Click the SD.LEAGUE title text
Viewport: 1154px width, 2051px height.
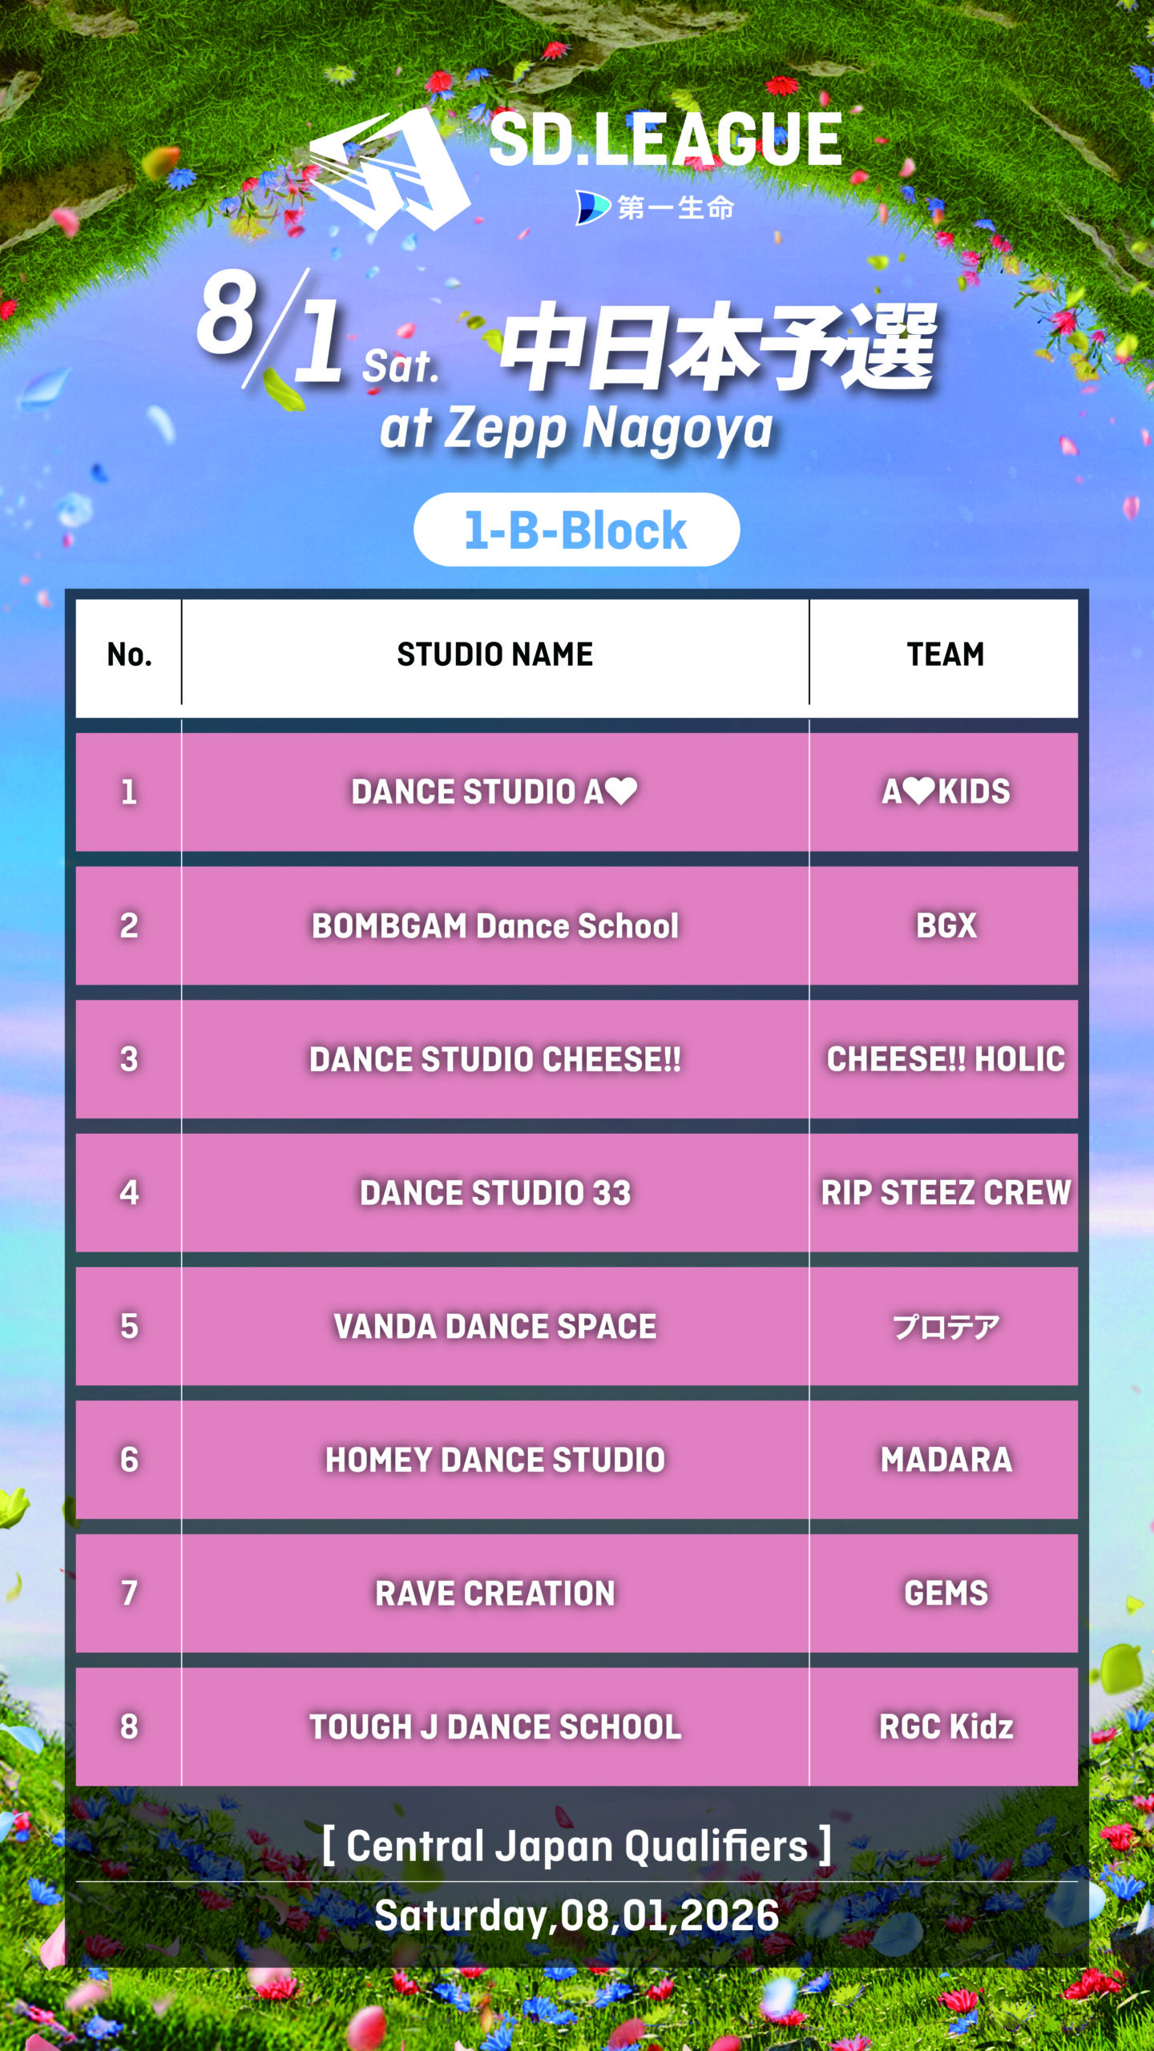click(x=665, y=139)
